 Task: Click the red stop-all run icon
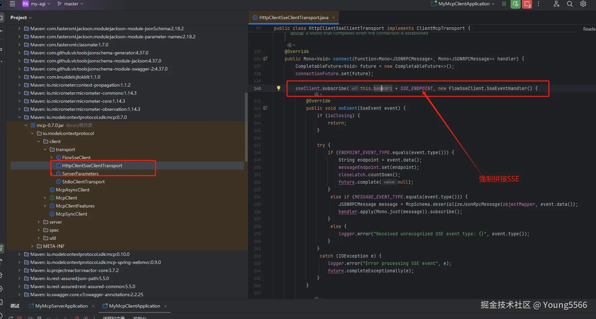pos(527,4)
